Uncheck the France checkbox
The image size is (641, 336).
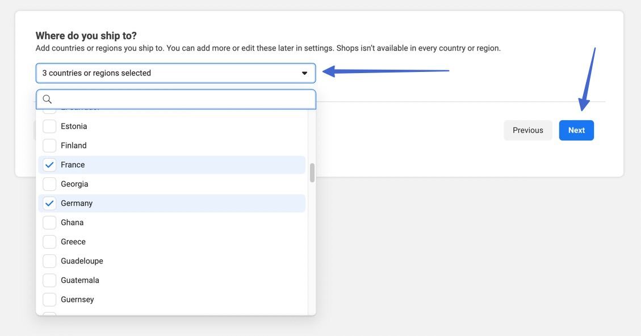point(50,165)
